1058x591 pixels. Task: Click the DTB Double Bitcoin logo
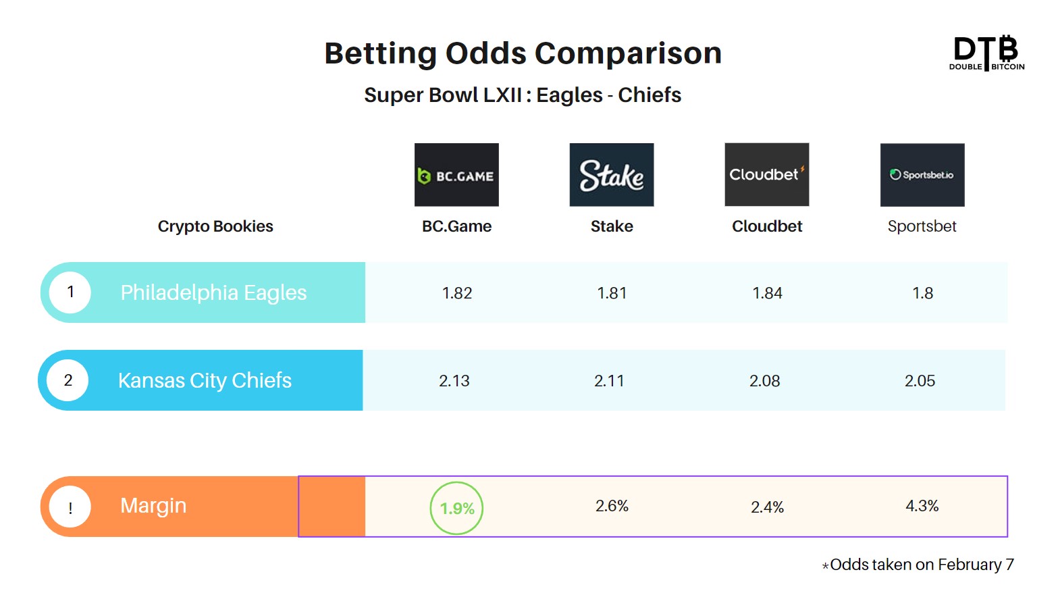click(986, 53)
